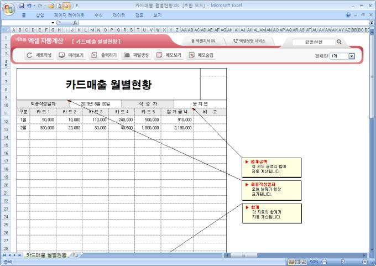Select the cell containing 2,190,000
The height and width of the screenshot is (266, 376).
click(177, 128)
